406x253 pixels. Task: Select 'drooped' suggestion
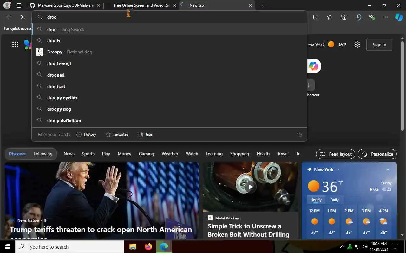(169, 75)
